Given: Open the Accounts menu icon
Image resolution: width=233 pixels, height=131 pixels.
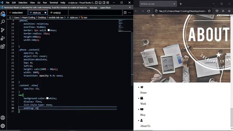Looking at the screenshot, I should click(3, 118).
